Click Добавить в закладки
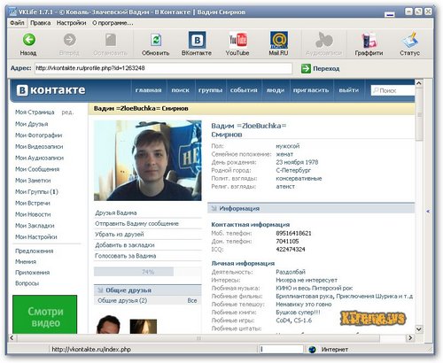 [125, 245]
